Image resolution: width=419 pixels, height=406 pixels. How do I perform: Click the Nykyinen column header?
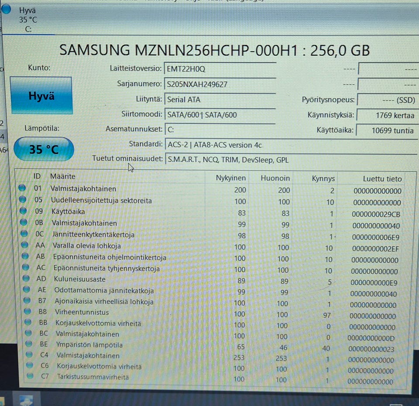point(230,178)
